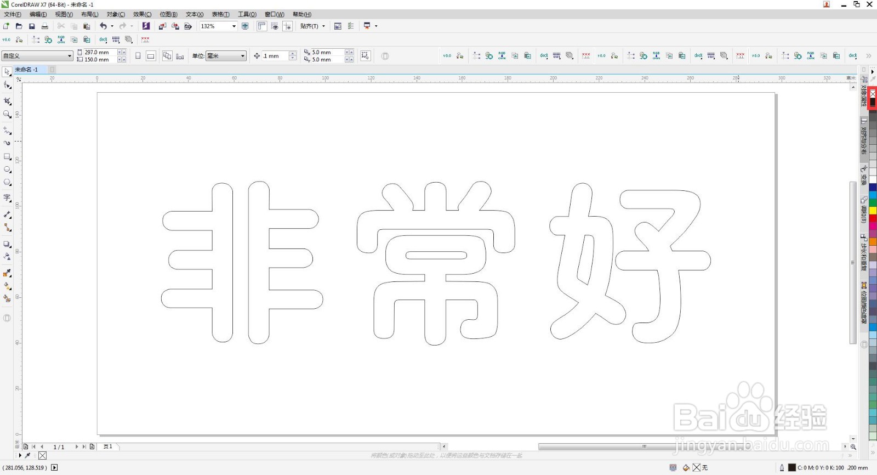Pick the red color swatch

point(873,218)
